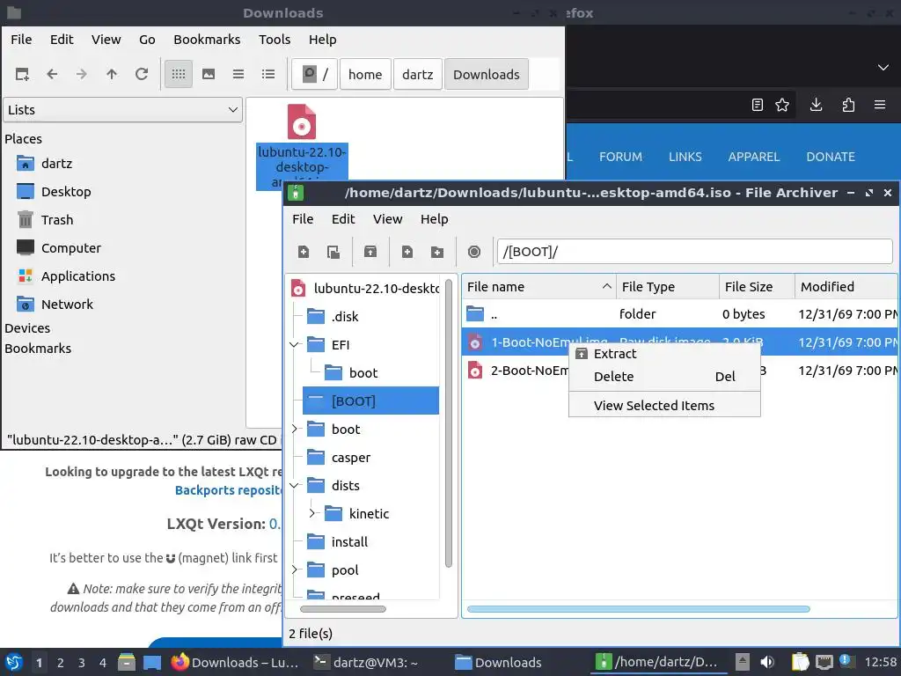Click the root / breadcrumb button

pyautogui.click(x=314, y=74)
